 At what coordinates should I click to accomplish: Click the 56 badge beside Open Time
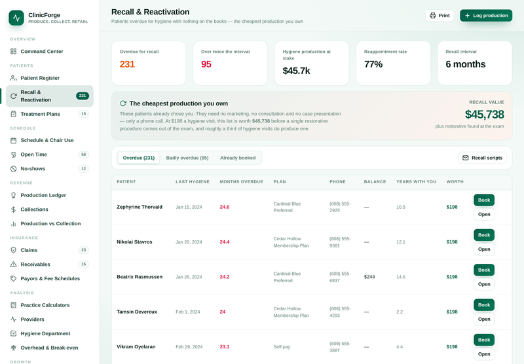coord(84,155)
